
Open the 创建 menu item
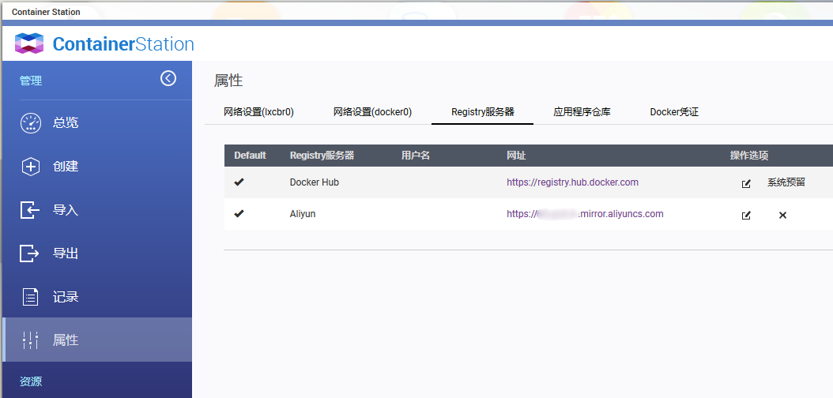[x=97, y=167]
